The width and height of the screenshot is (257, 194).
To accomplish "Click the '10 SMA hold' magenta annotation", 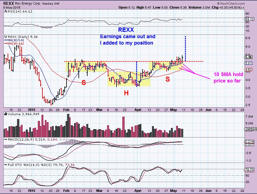I will (228, 75).
